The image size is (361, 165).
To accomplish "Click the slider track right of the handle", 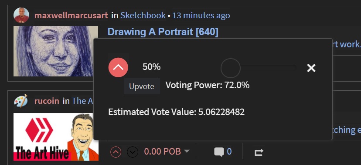I will point(268,68).
